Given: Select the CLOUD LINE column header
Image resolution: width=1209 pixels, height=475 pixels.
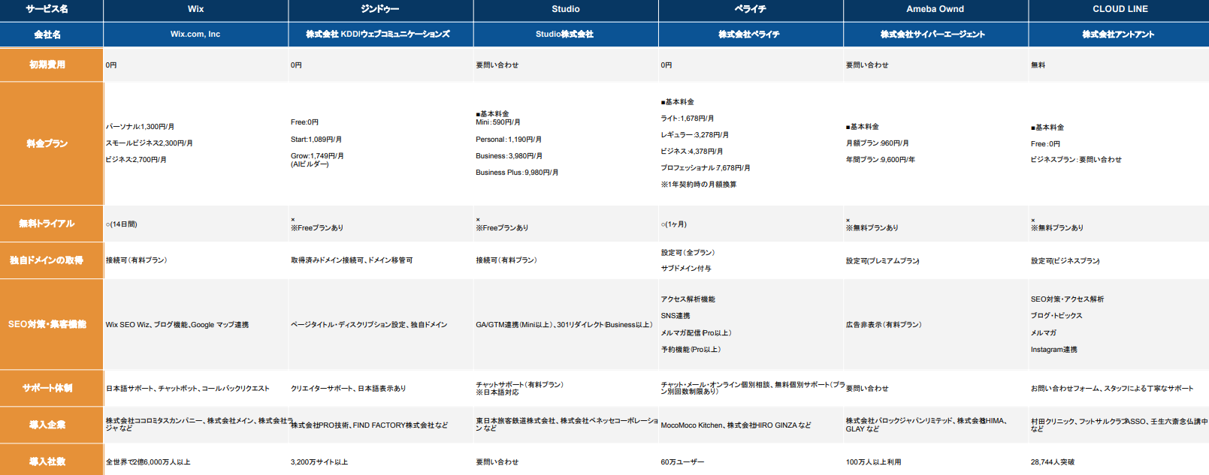Looking at the screenshot, I should pos(1120,9).
